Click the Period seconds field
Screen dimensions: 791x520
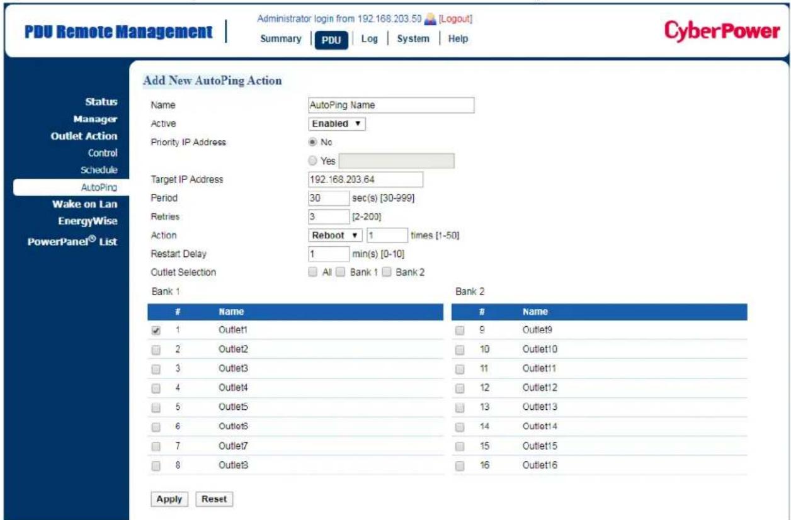[329, 198]
